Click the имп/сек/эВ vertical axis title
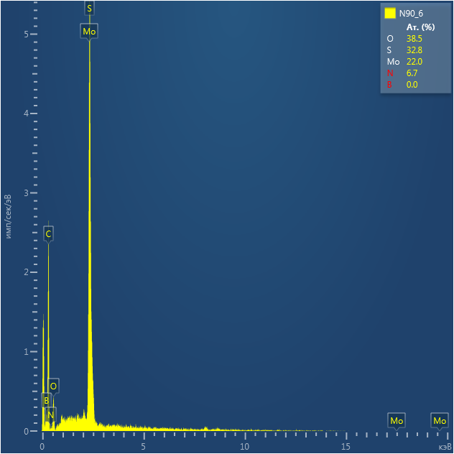This screenshot has height=454, width=454. [x=9, y=216]
